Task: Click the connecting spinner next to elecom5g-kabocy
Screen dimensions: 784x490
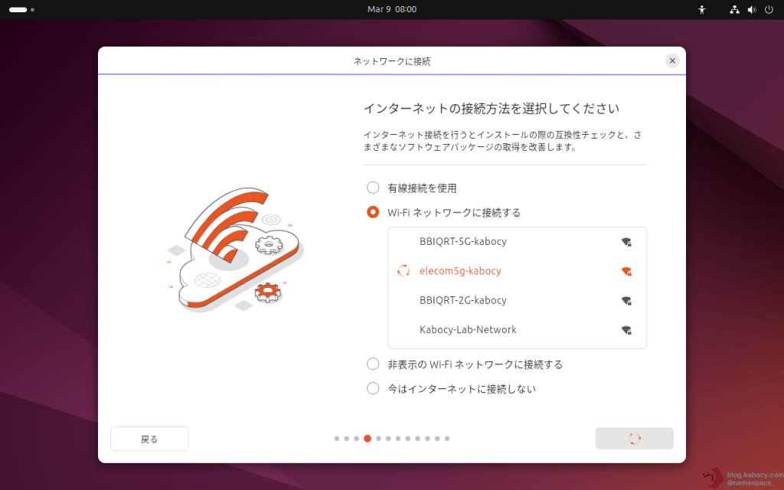Action: pos(403,271)
